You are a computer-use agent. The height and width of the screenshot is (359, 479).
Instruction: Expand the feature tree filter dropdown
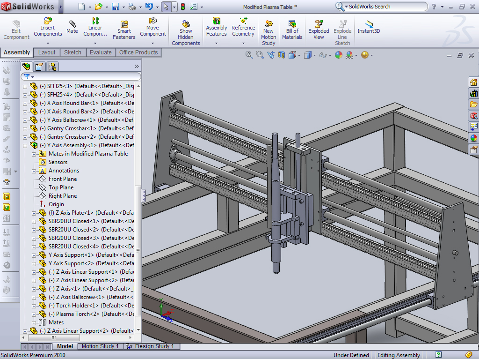pyautogui.click(x=33, y=77)
